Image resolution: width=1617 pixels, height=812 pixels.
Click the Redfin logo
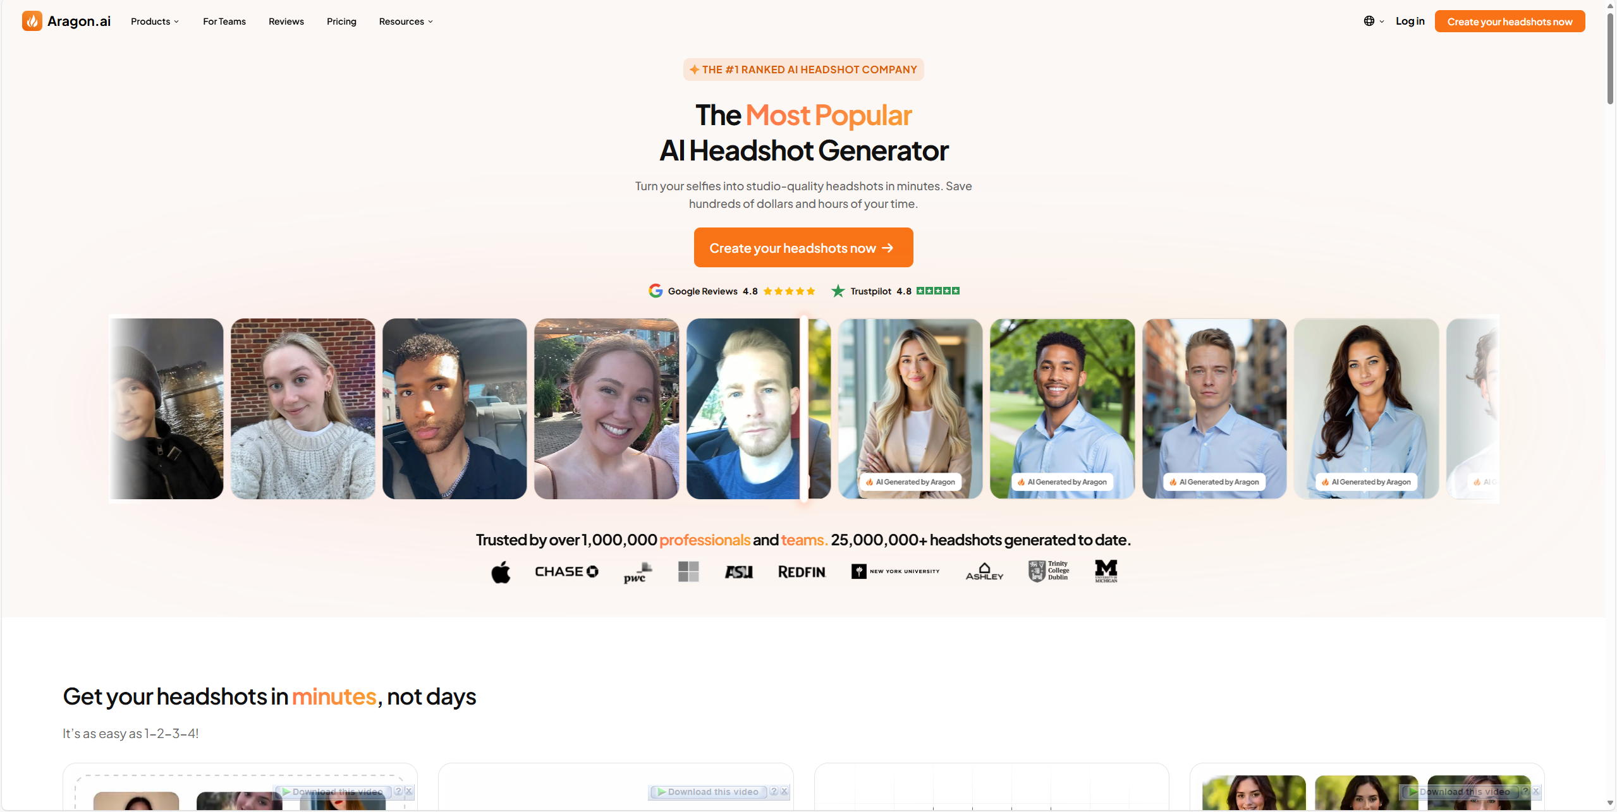pyautogui.click(x=802, y=572)
